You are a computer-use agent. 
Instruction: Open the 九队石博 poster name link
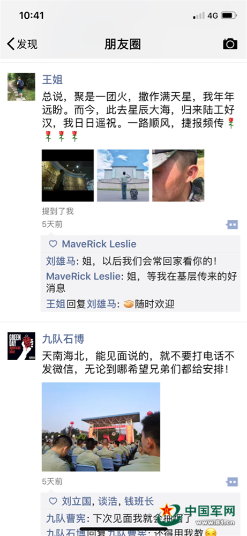click(63, 339)
